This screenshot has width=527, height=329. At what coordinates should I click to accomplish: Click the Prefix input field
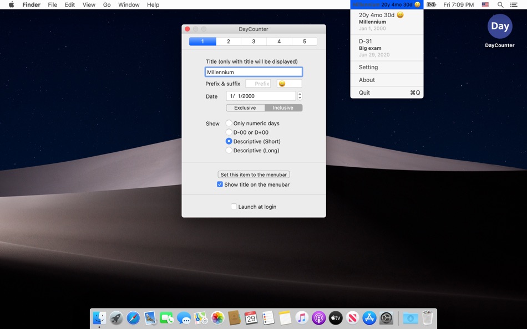258,84
